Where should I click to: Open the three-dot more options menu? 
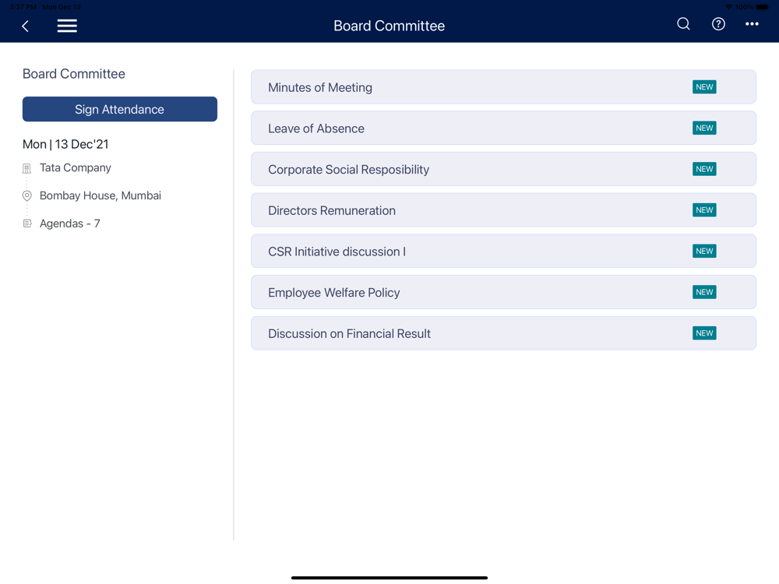[752, 24]
